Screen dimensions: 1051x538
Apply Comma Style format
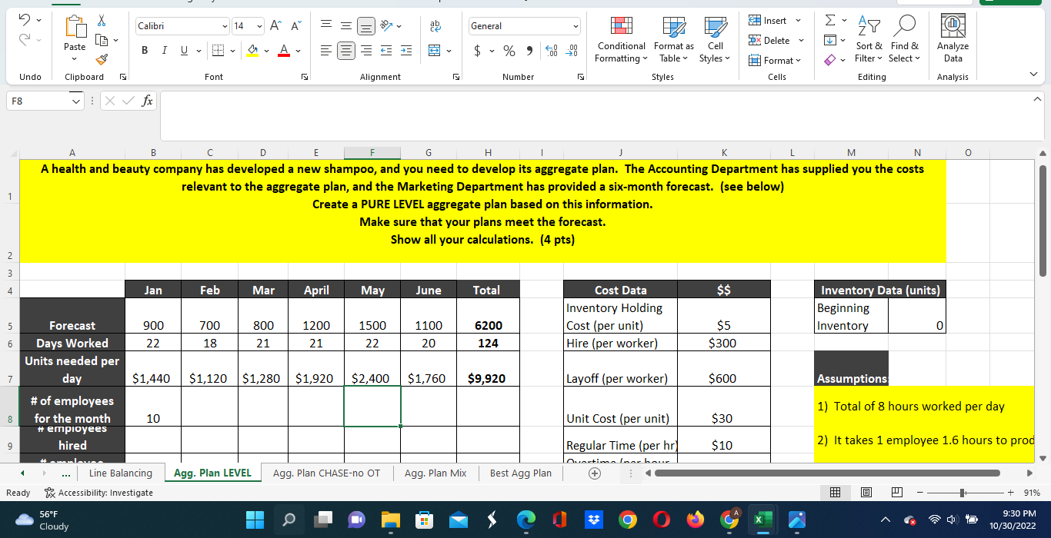coord(530,51)
